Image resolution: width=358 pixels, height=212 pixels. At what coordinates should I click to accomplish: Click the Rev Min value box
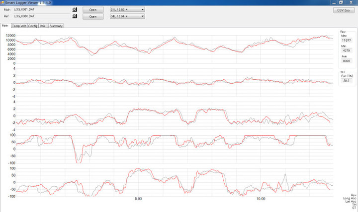pos(346,50)
